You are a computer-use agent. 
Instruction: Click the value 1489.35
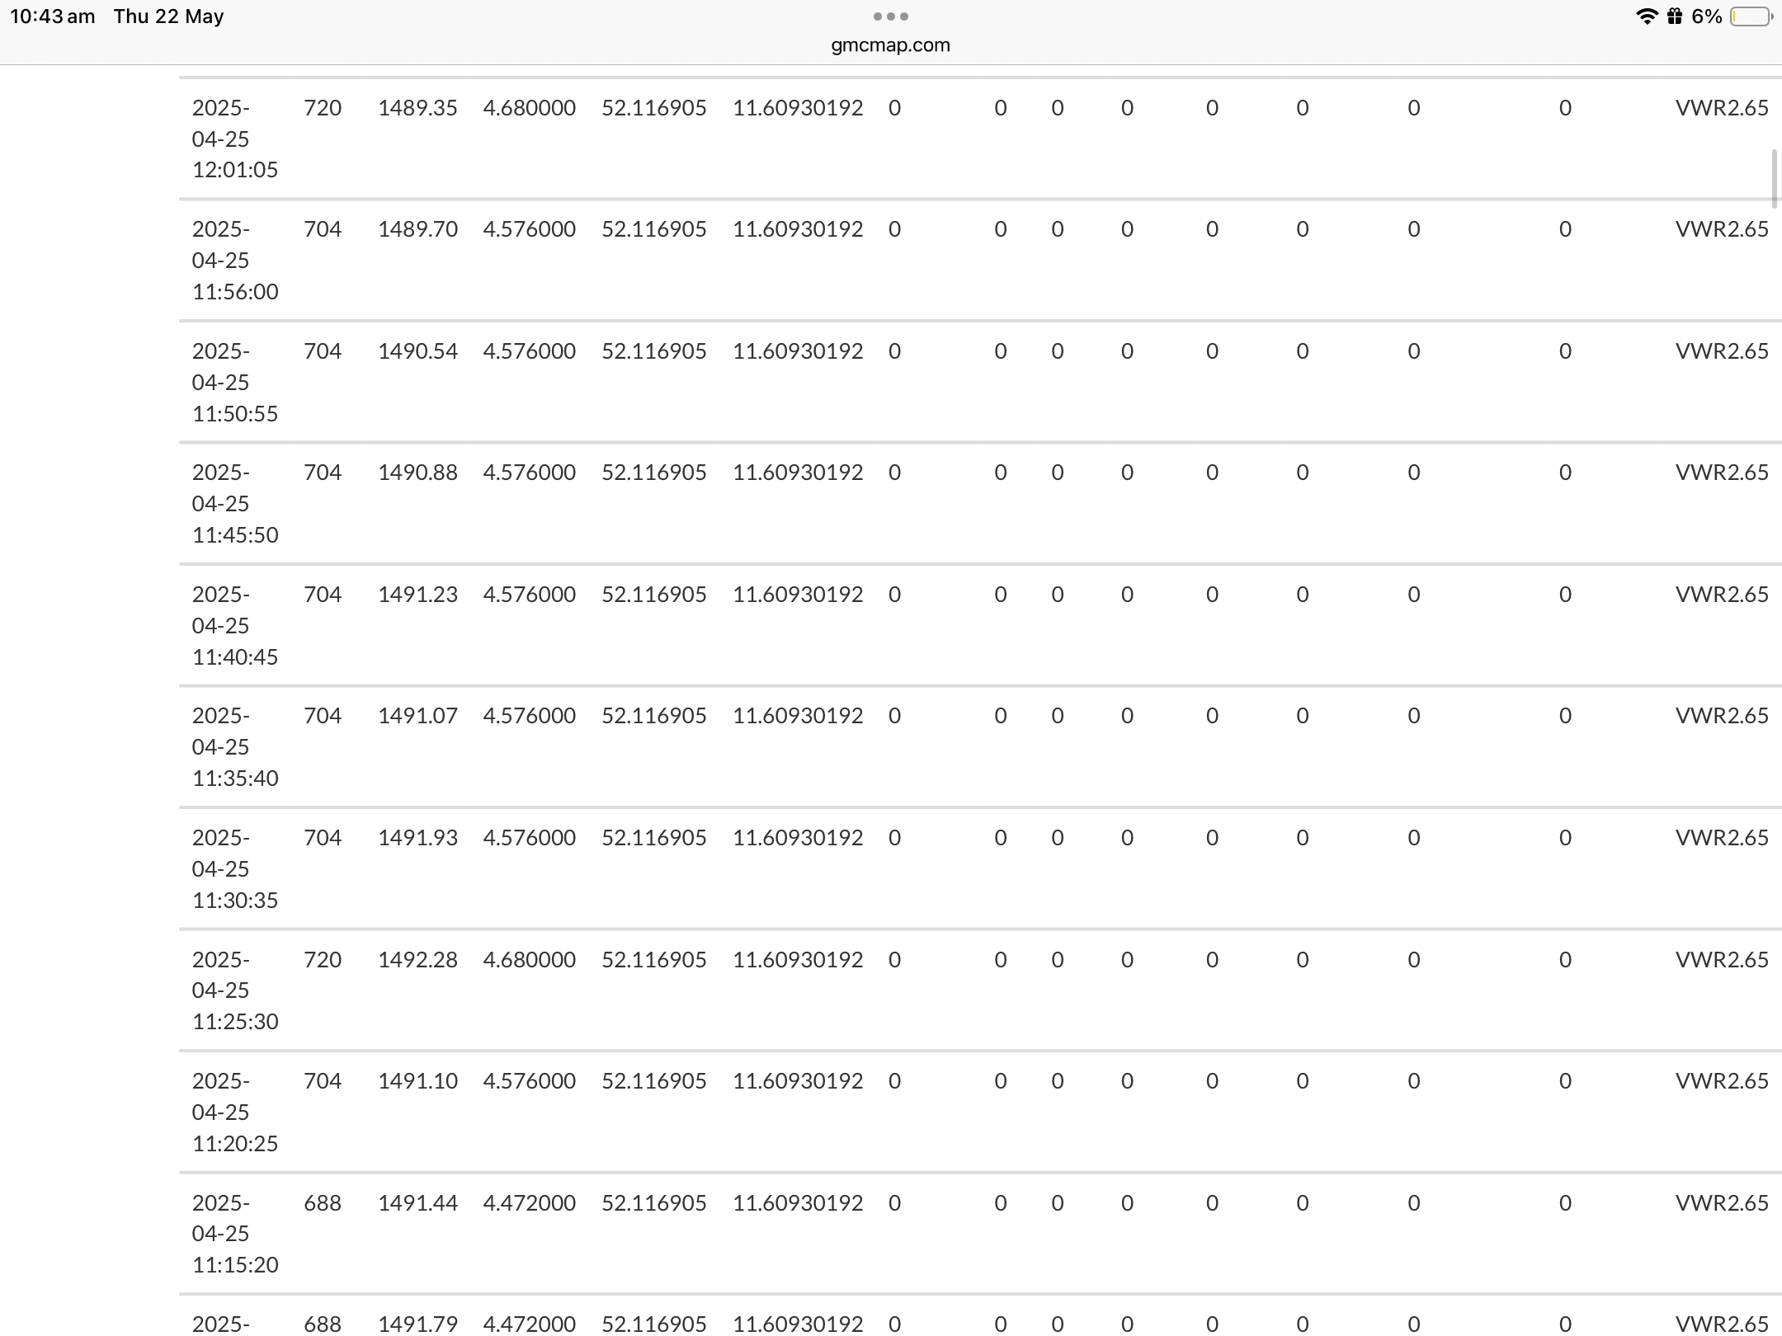click(x=417, y=108)
